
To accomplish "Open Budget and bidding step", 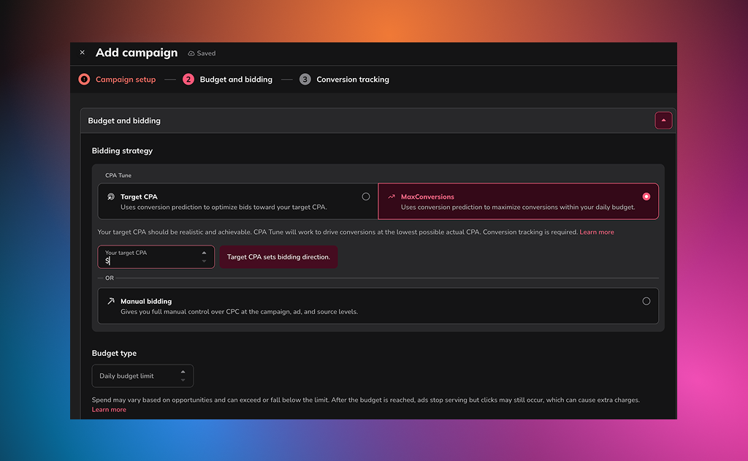I will (236, 79).
